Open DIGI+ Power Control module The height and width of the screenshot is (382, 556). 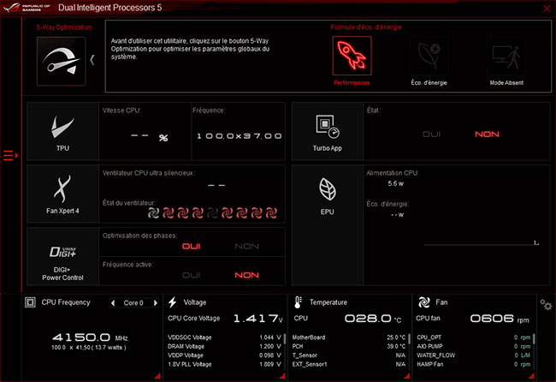pos(62,259)
